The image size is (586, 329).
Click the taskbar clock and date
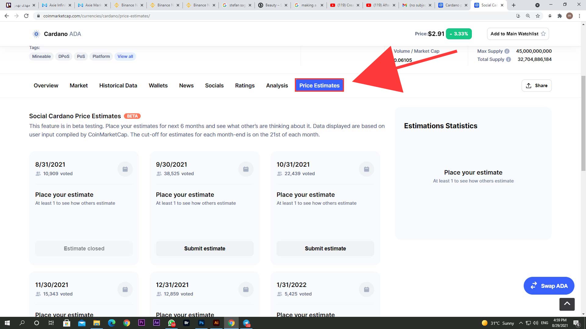tap(560, 323)
